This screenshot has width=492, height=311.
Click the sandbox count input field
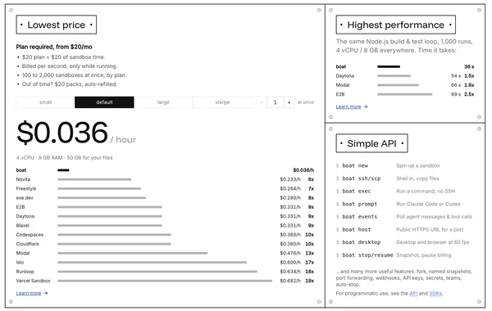point(276,102)
